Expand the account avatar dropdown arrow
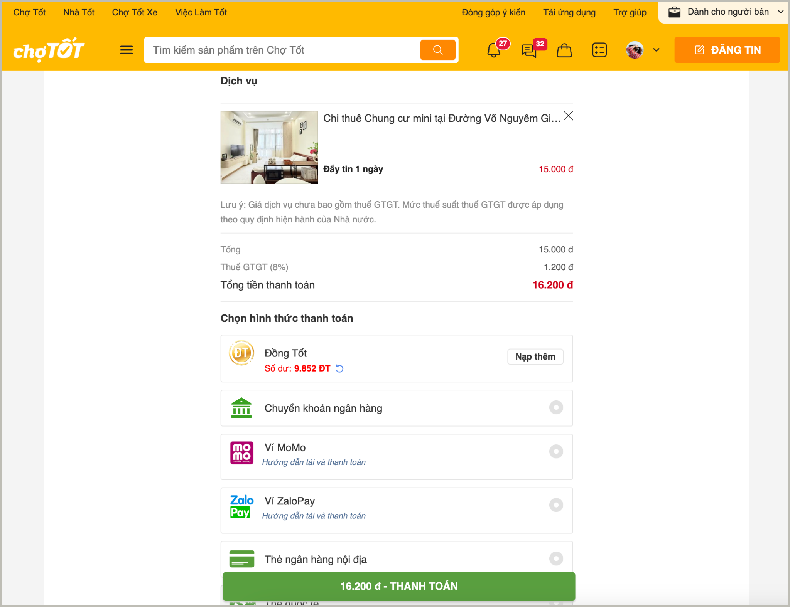790x607 pixels. point(656,50)
